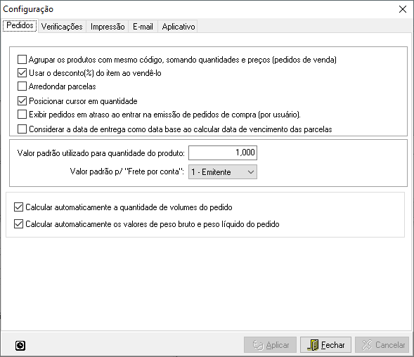
Task: Enable Agrupar os produtos com mesmo código
Action: (x=22, y=60)
